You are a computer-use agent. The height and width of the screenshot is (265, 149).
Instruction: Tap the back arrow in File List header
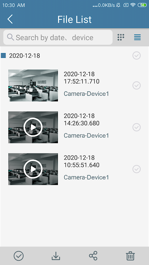coord(10,19)
